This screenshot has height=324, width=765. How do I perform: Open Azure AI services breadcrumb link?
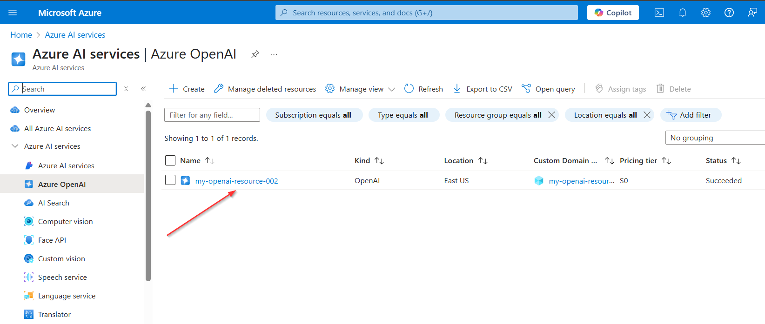75,35
